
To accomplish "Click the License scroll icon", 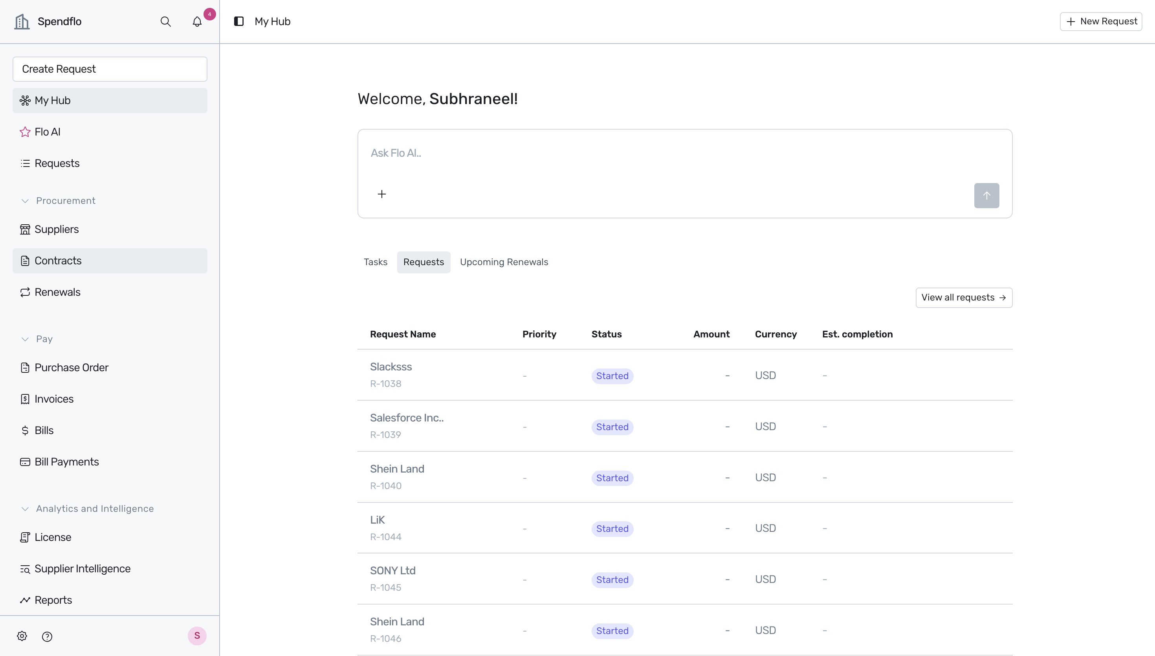I will (25, 537).
